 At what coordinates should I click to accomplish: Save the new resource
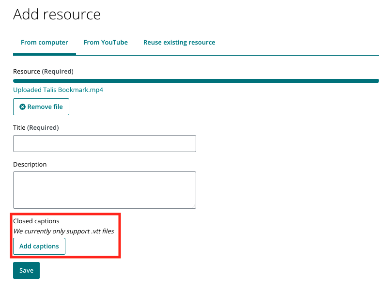(x=27, y=271)
